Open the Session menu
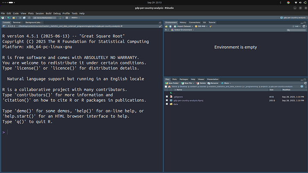 tap(40, 14)
